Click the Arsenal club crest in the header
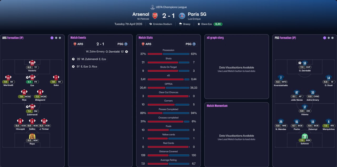The image size is (337, 167). (x=155, y=16)
